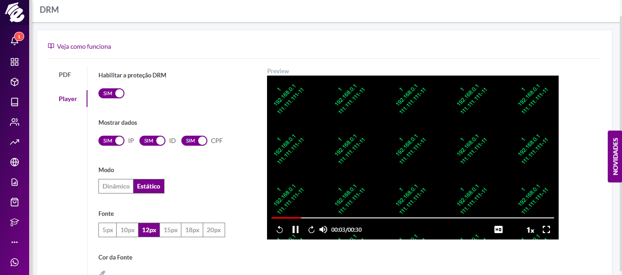The height and width of the screenshot is (275, 622).
Task: Change the 1x playback speed
Action: click(x=530, y=230)
